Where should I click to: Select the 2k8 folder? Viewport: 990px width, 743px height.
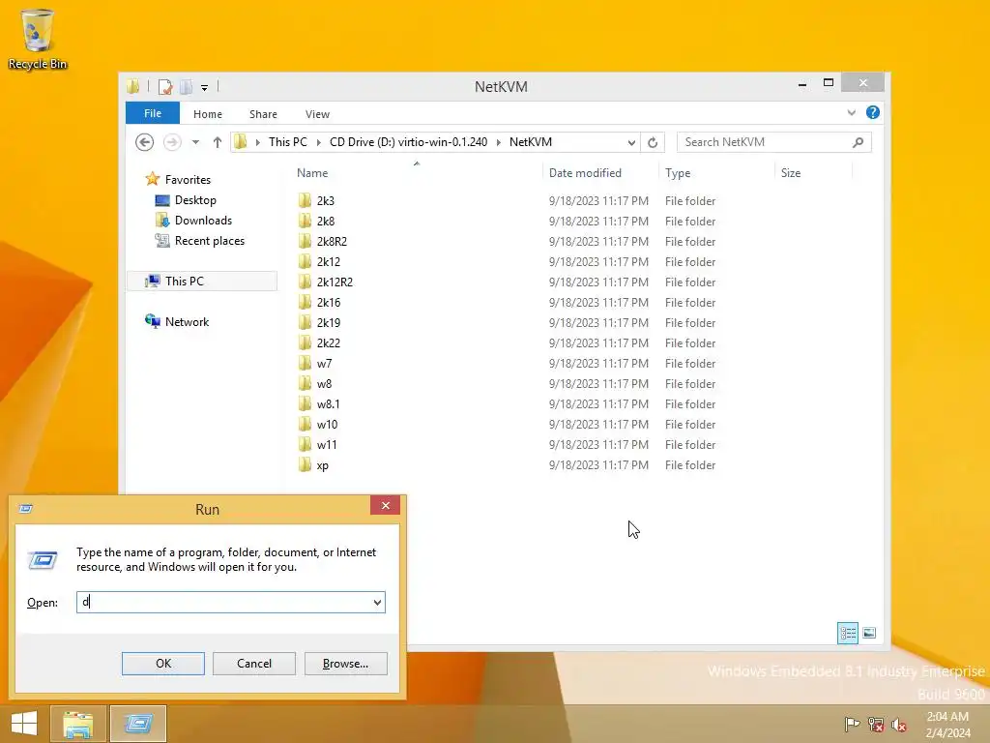(326, 222)
